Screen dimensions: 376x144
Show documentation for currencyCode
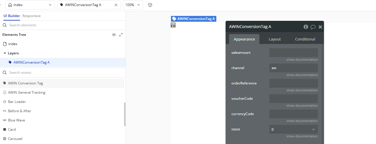302,121
